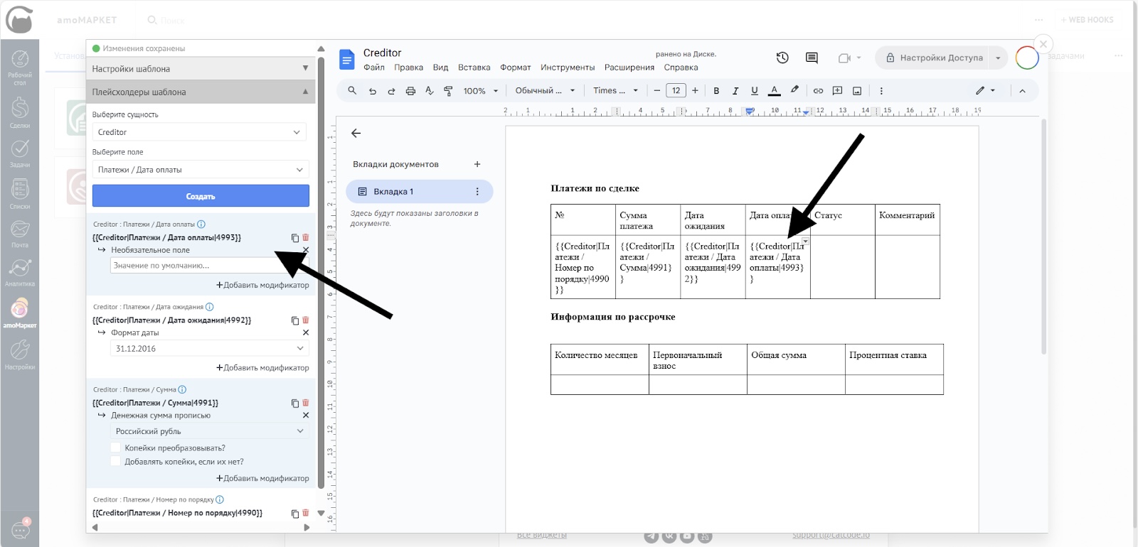Open comments history icon
Screen dimensions: 1138x547
[812, 58]
